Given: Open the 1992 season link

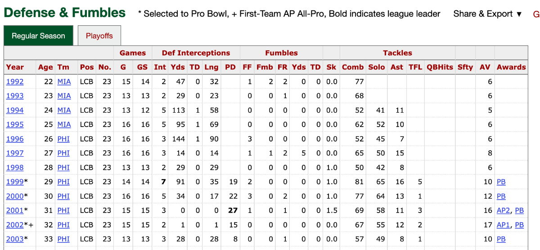Looking at the screenshot, I should (x=15, y=82).
